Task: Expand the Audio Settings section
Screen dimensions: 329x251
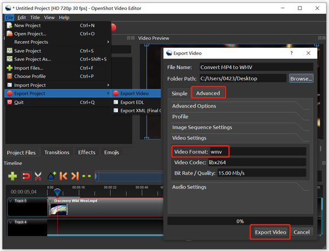Action: click(240, 187)
